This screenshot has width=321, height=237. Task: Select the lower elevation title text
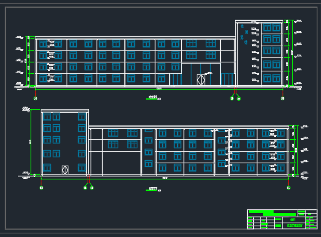[x=153, y=188]
